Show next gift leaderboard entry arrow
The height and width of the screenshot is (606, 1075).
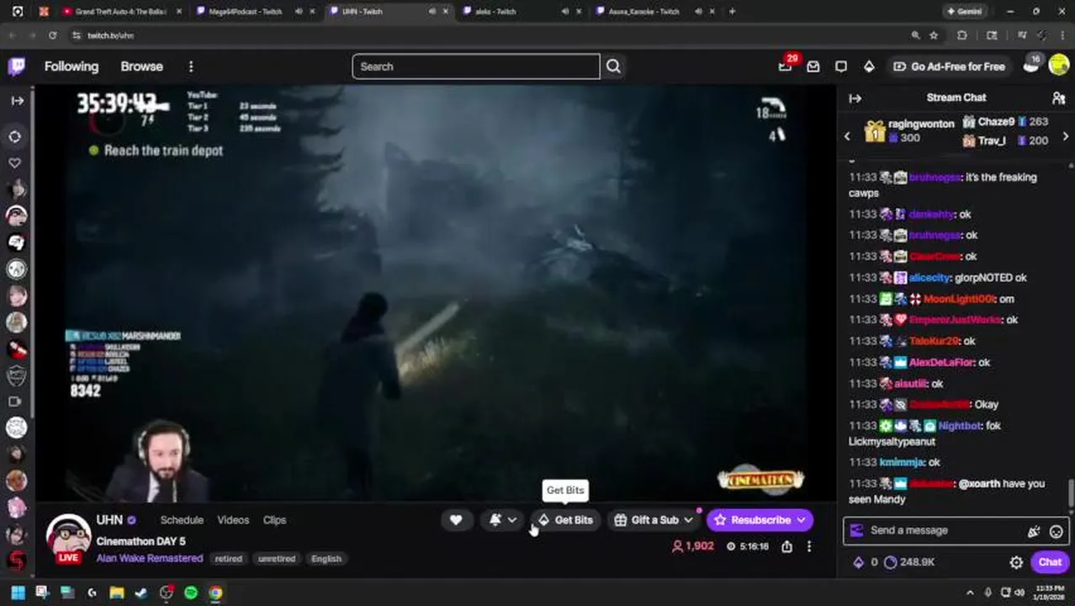[1065, 136]
